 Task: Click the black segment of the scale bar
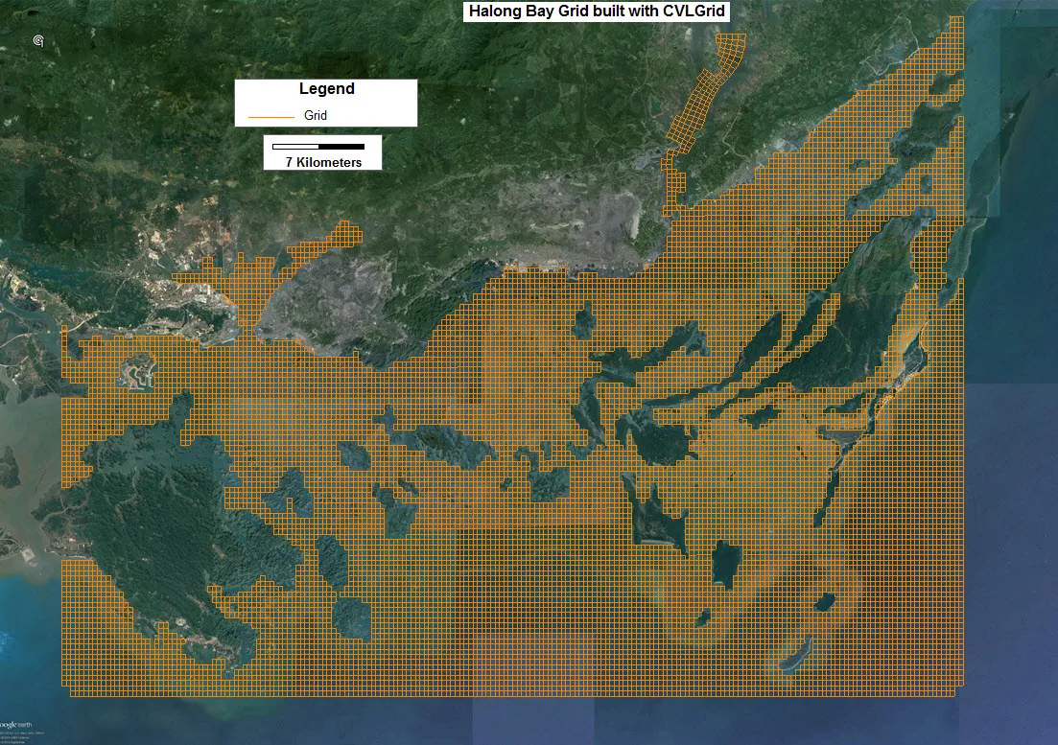tap(341, 147)
